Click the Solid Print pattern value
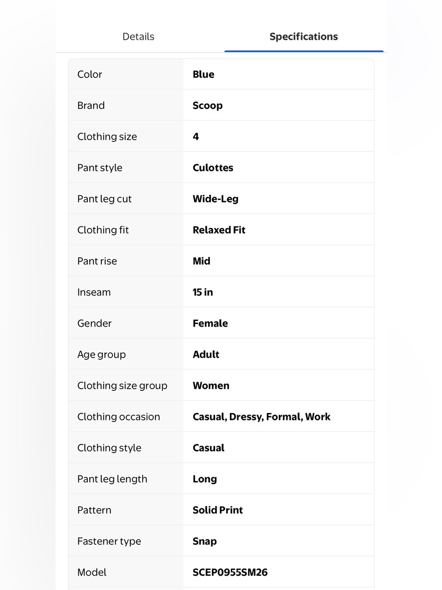 [x=218, y=510]
